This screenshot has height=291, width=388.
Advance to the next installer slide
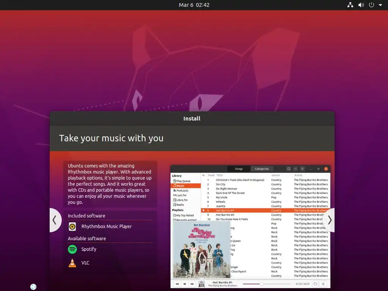[x=329, y=220]
